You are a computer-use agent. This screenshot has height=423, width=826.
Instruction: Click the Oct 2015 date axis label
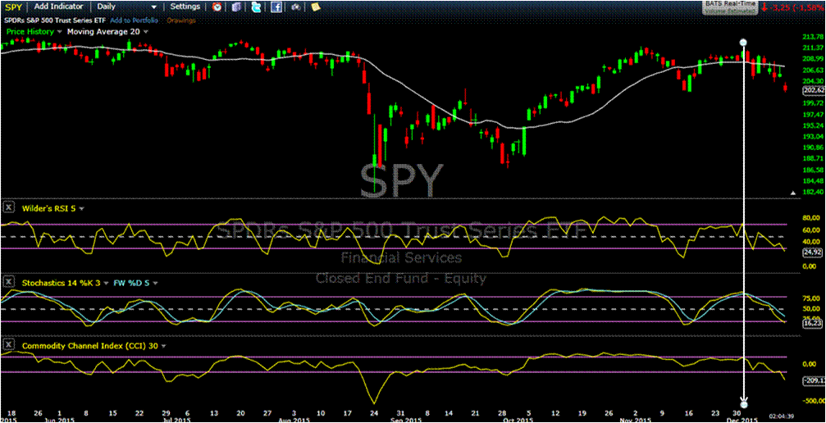click(x=519, y=421)
